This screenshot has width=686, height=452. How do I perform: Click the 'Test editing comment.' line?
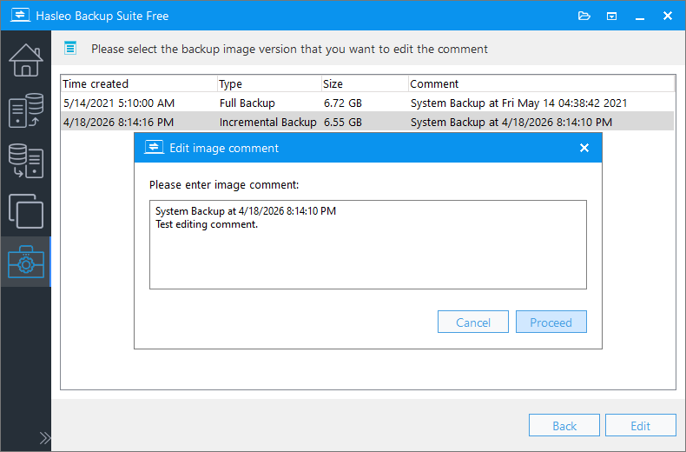(207, 224)
